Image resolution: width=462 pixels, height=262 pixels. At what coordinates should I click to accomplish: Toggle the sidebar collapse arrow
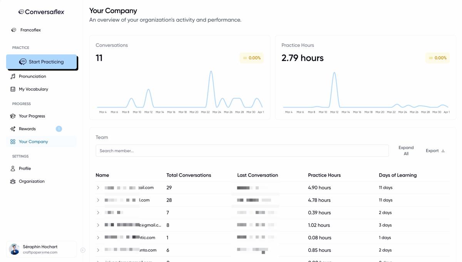pyautogui.click(x=83, y=249)
